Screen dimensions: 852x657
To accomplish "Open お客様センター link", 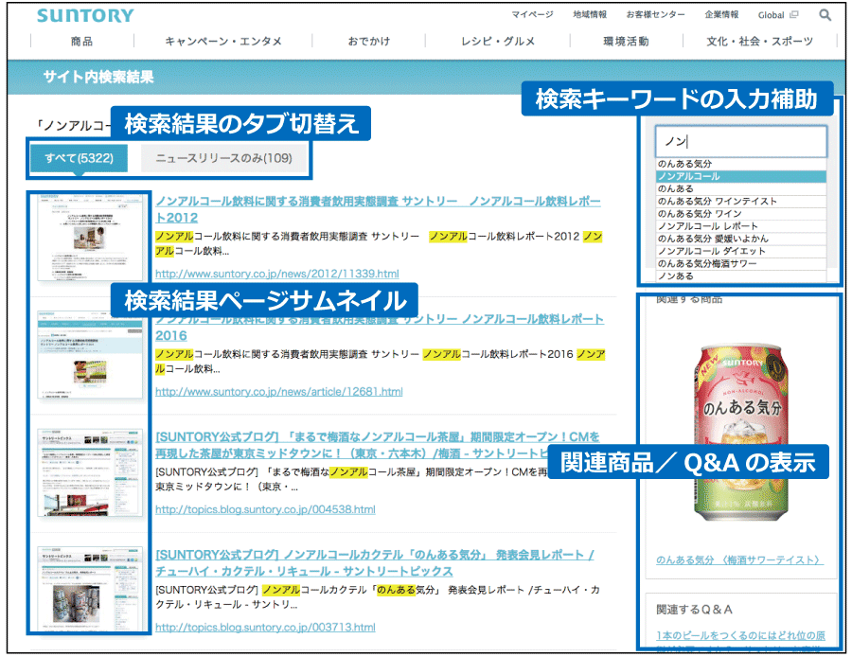I will coord(655,14).
